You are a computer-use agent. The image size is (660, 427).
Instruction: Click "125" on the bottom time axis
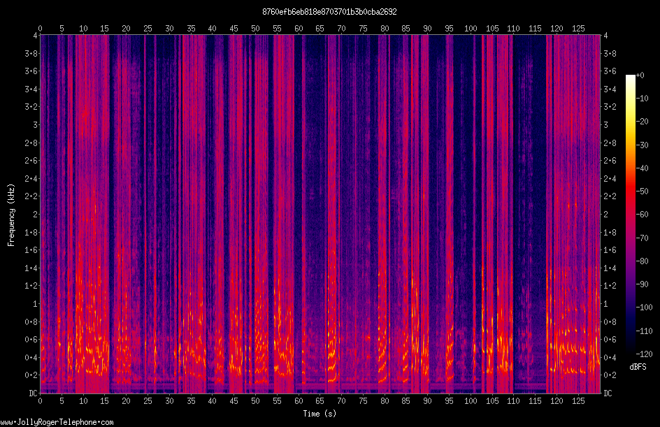(x=578, y=401)
